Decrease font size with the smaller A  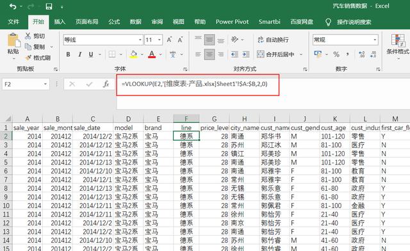coord(180,40)
